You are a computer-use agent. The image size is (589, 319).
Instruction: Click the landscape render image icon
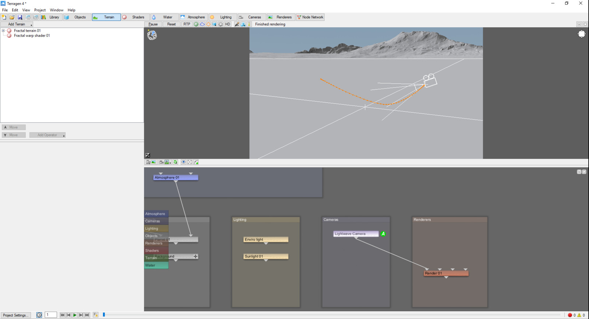tap(154, 162)
